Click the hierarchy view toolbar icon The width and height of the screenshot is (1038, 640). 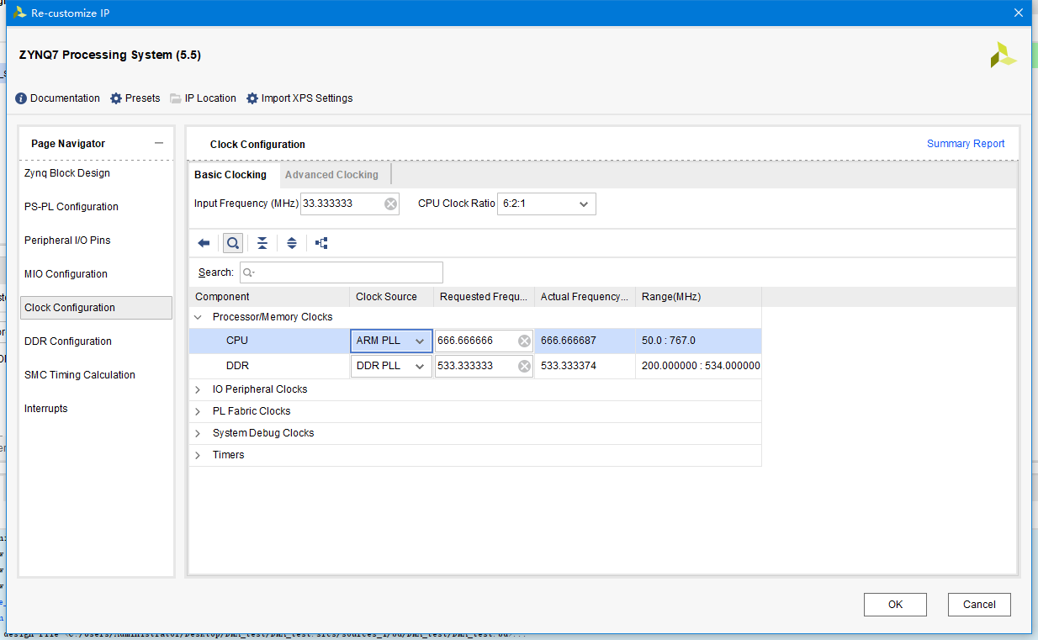(321, 243)
